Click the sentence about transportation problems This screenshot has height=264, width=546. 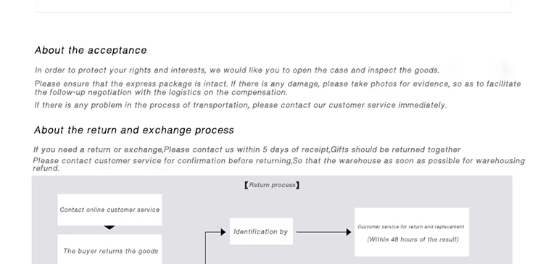(241, 105)
